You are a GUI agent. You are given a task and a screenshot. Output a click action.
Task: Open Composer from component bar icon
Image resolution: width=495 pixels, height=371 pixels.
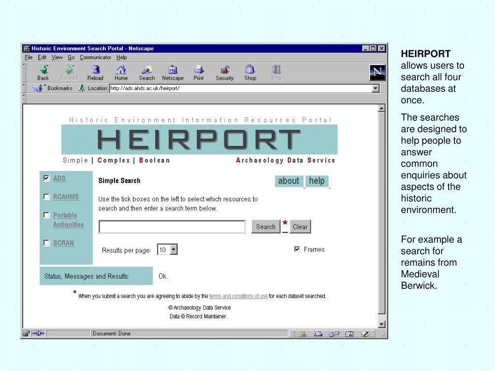[365, 334]
